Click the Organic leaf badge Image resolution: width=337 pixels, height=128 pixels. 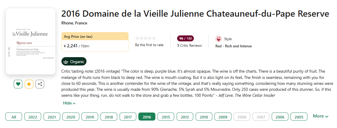74,62
